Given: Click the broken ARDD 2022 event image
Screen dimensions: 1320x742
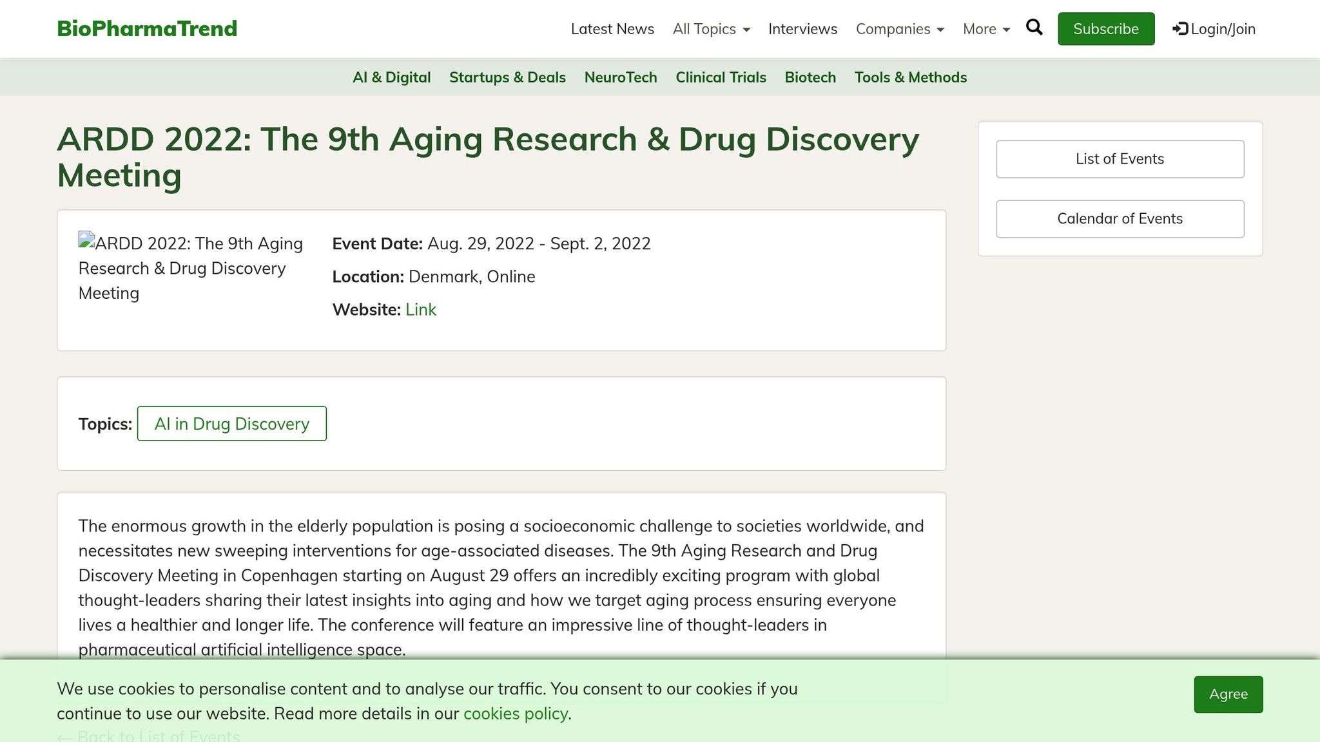Looking at the screenshot, I should pyautogui.click(x=191, y=268).
